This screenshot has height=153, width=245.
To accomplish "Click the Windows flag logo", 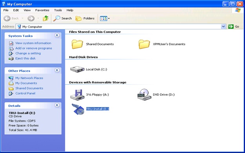I will 238,10.
